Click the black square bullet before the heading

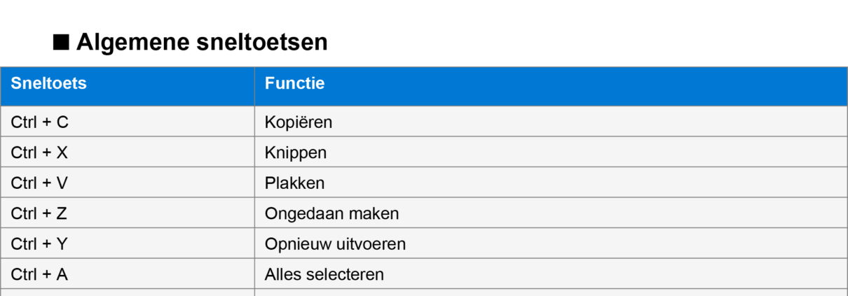(62, 43)
